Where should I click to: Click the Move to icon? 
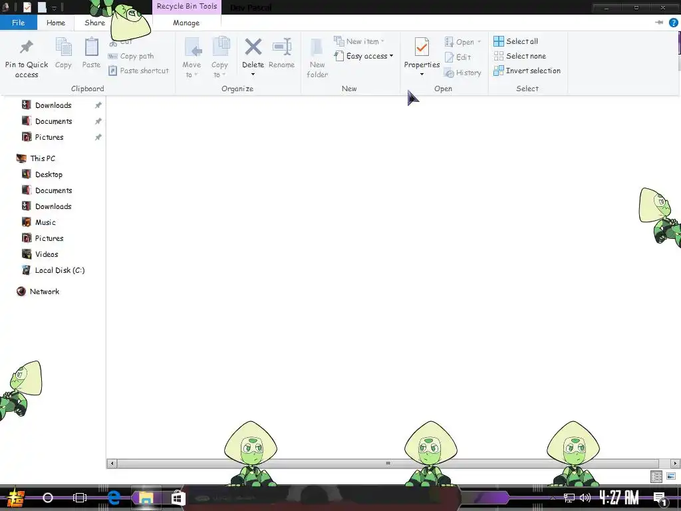pos(193,47)
